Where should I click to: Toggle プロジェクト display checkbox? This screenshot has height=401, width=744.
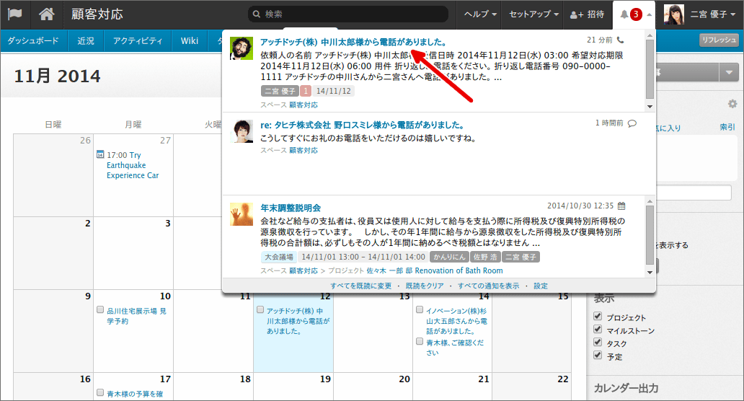[x=598, y=316]
